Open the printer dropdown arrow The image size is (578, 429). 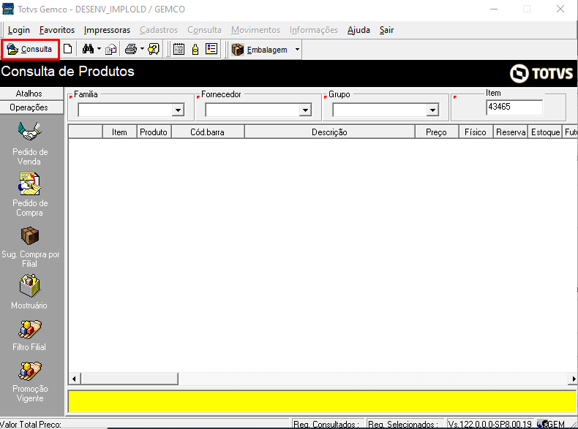point(142,49)
